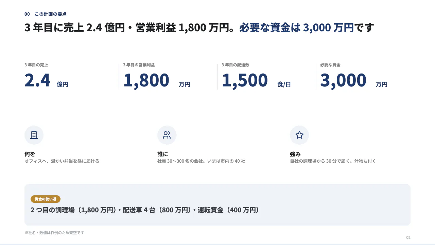Click the unit 食/日
This screenshot has height=245, width=435.
284,84
